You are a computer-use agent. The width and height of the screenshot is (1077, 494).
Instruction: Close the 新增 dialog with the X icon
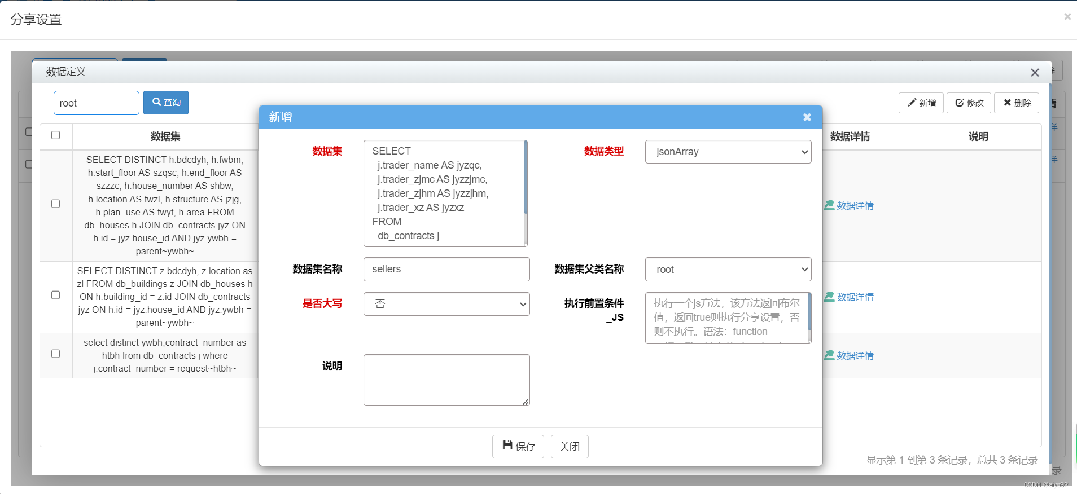pyautogui.click(x=807, y=117)
